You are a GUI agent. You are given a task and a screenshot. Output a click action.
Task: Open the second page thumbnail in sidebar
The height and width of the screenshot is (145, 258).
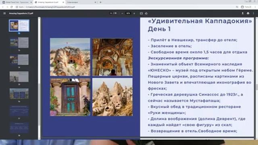(x=19, y=43)
